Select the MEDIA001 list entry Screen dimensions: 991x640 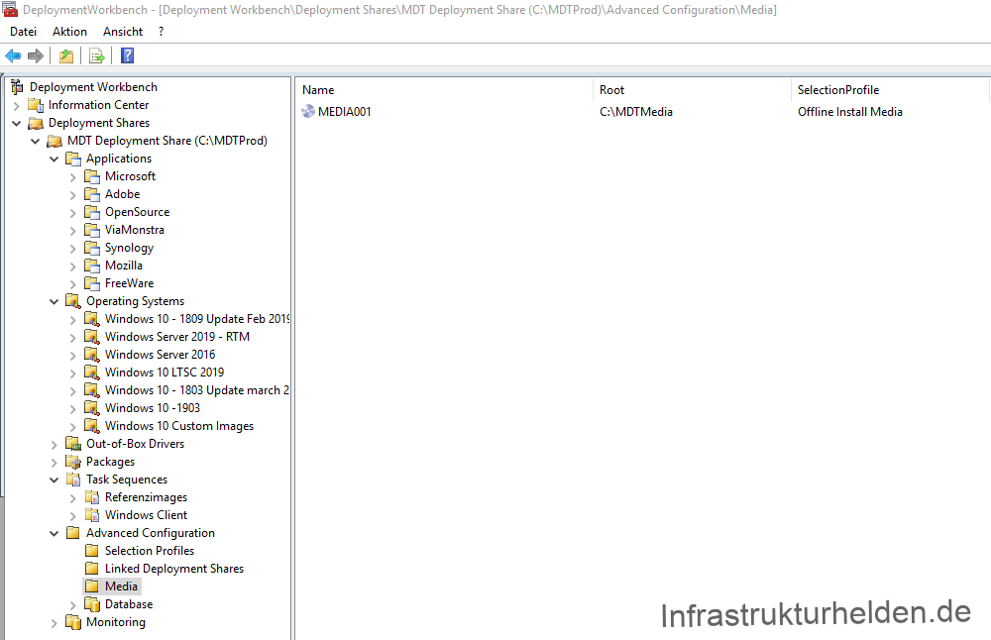click(345, 112)
